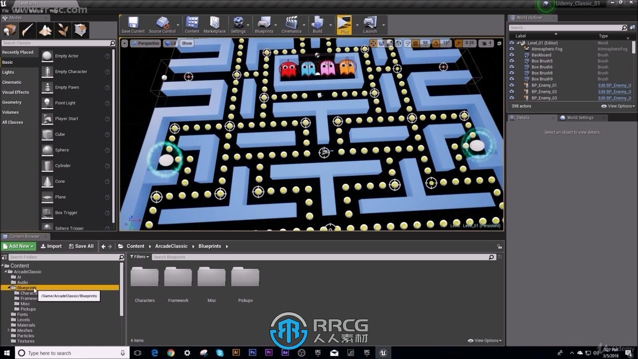This screenshot has height=359, width=638.
Task: Toggle rotation snapping in the viewport
Action: pos(436,43)
